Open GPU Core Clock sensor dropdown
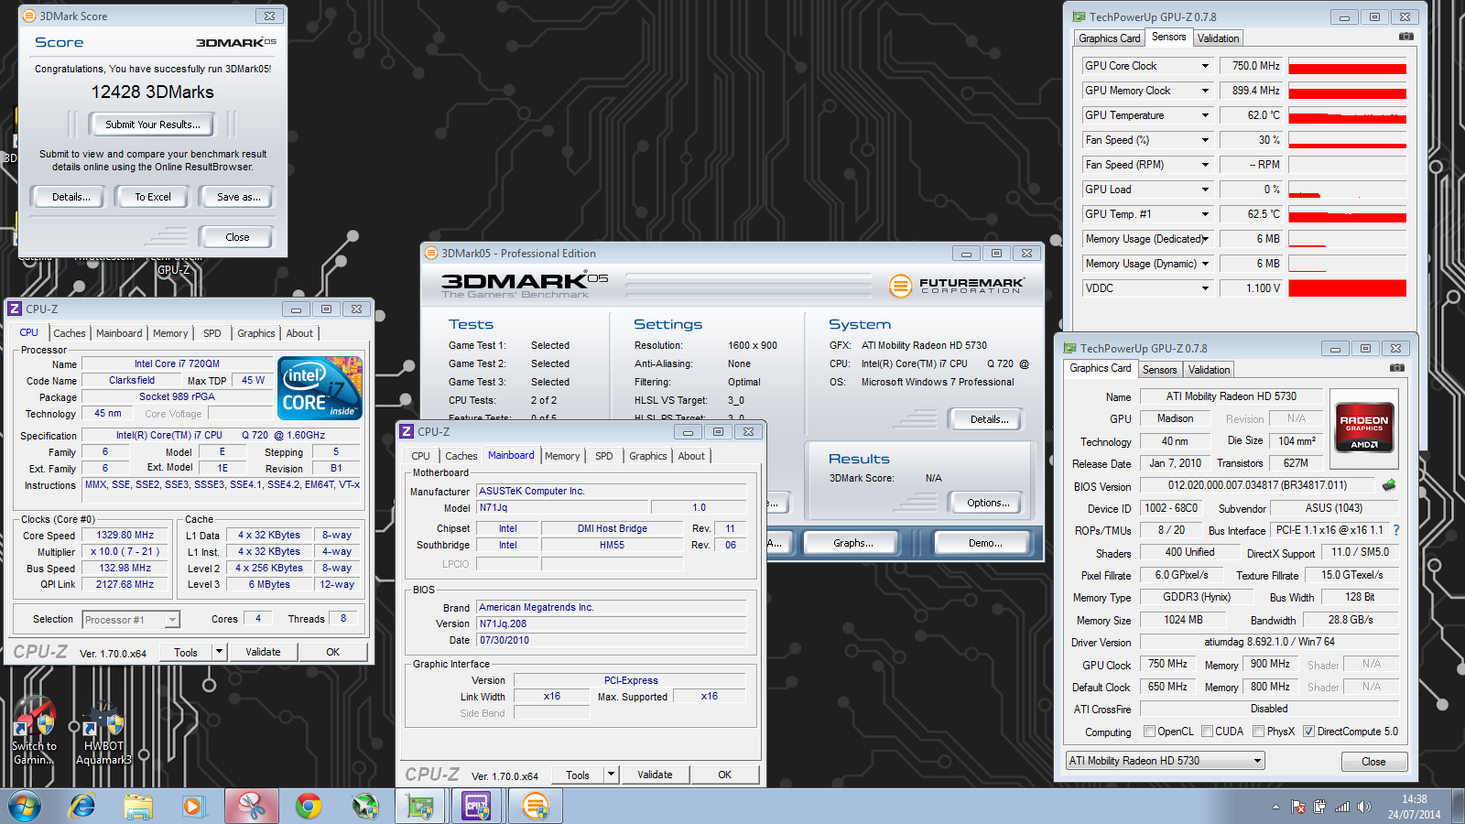The width and height of the screenshot is (1465, 824). point(1205,66)
